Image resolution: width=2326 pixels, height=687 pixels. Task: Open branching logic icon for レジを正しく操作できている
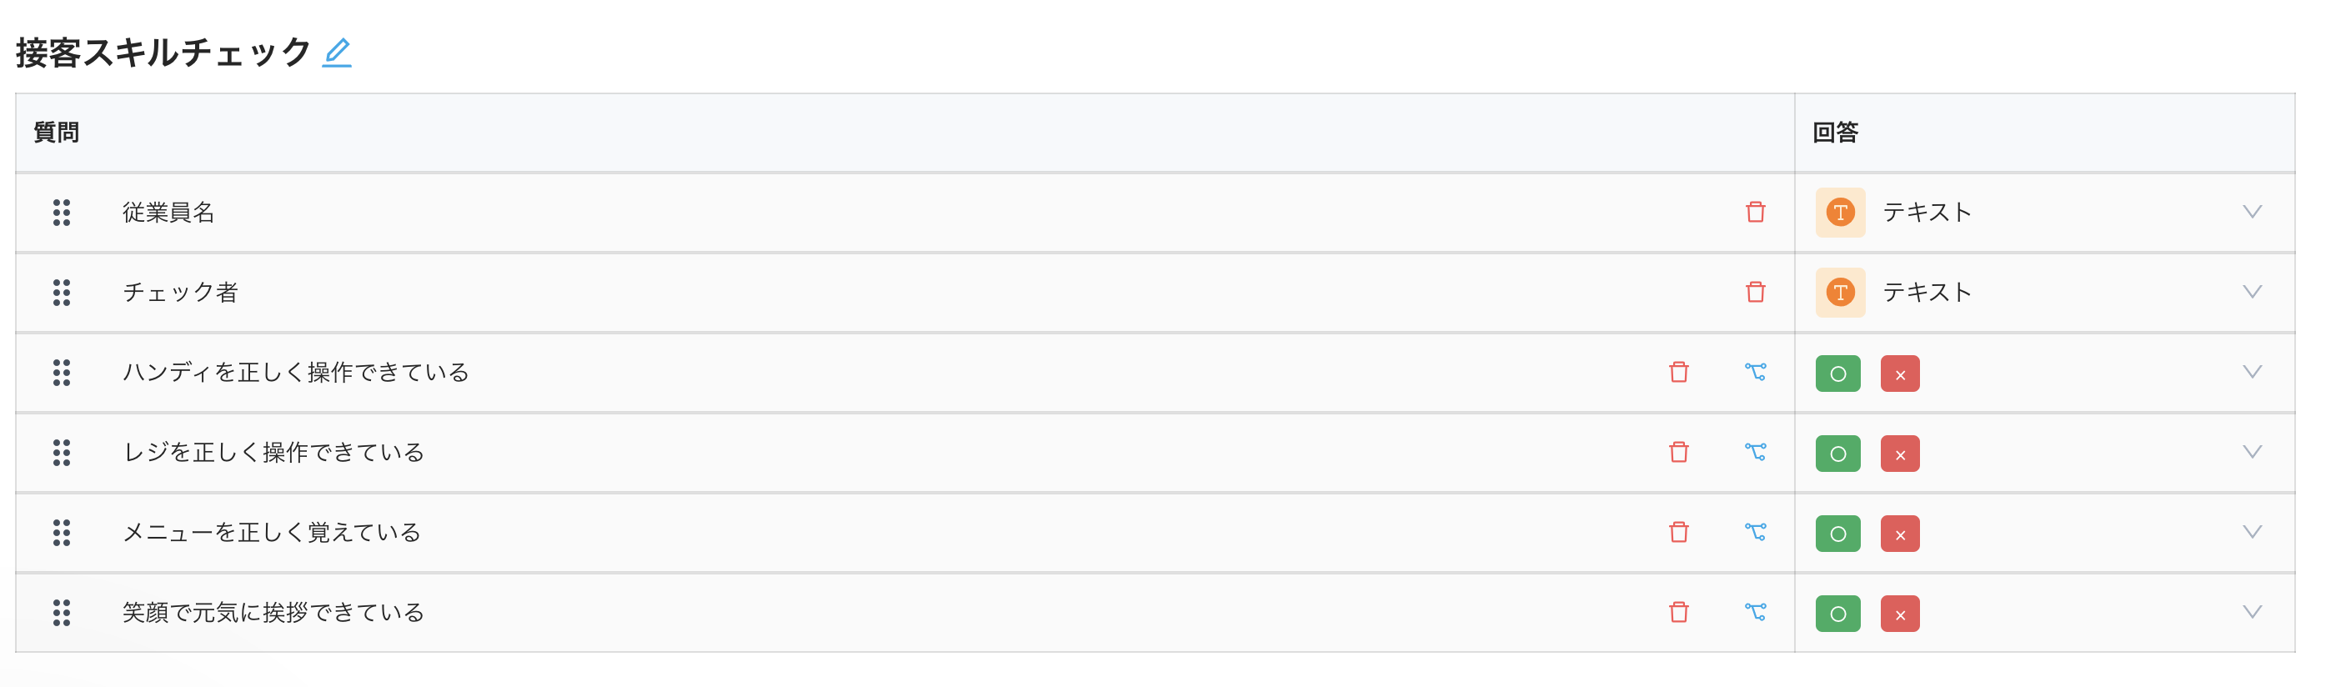coord(1754,451)
